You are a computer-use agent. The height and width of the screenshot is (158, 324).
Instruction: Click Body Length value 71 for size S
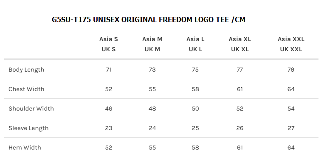point(108,69)
